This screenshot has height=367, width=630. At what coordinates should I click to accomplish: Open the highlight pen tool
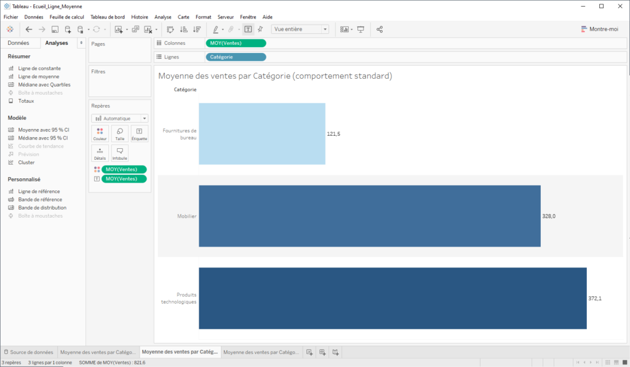coord(216,30)
